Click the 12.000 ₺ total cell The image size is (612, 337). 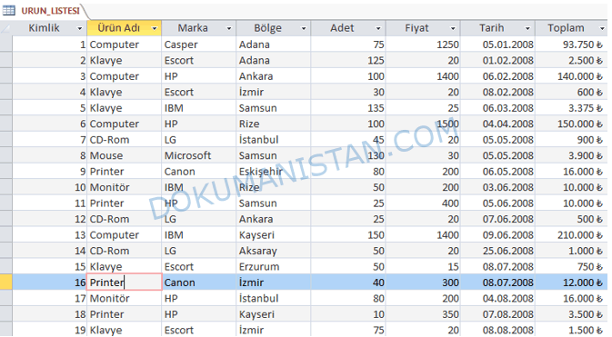571,282
